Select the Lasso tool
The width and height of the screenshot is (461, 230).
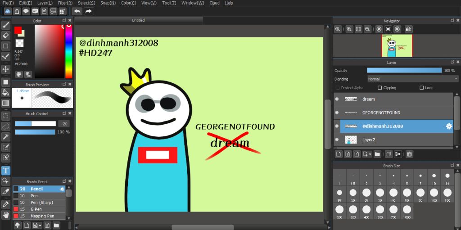[6, 126]
